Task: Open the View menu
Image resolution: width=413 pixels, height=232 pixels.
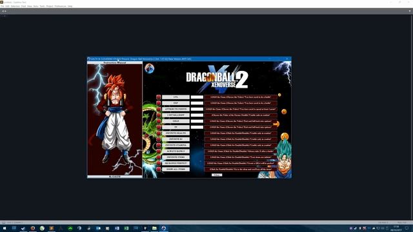Action: pyautogui.click(x=30, y=6)
